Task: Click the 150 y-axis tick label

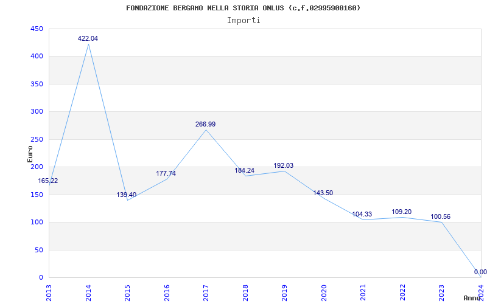Action: coord(37,195)
